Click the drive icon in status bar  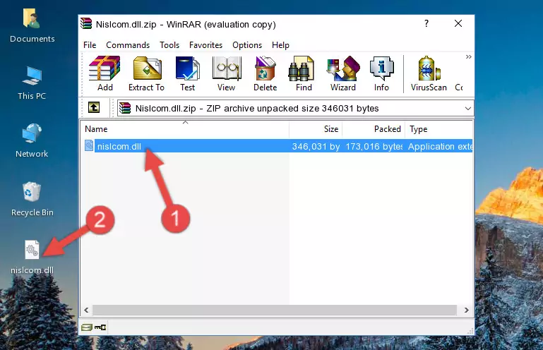86,327
